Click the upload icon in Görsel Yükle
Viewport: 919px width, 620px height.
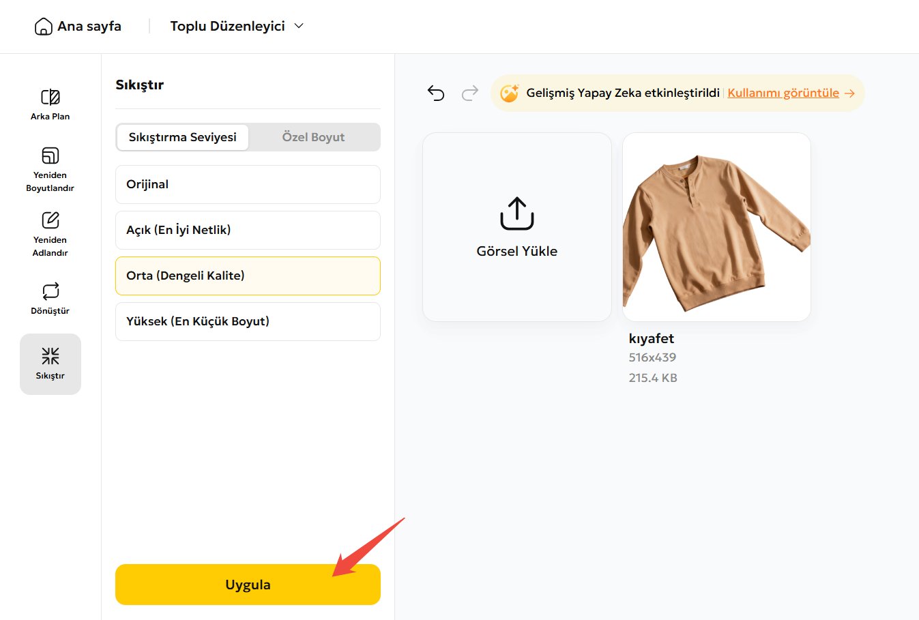516,213
